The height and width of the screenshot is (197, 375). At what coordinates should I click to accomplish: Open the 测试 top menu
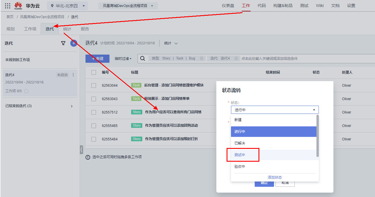click(x=304, y=6)
